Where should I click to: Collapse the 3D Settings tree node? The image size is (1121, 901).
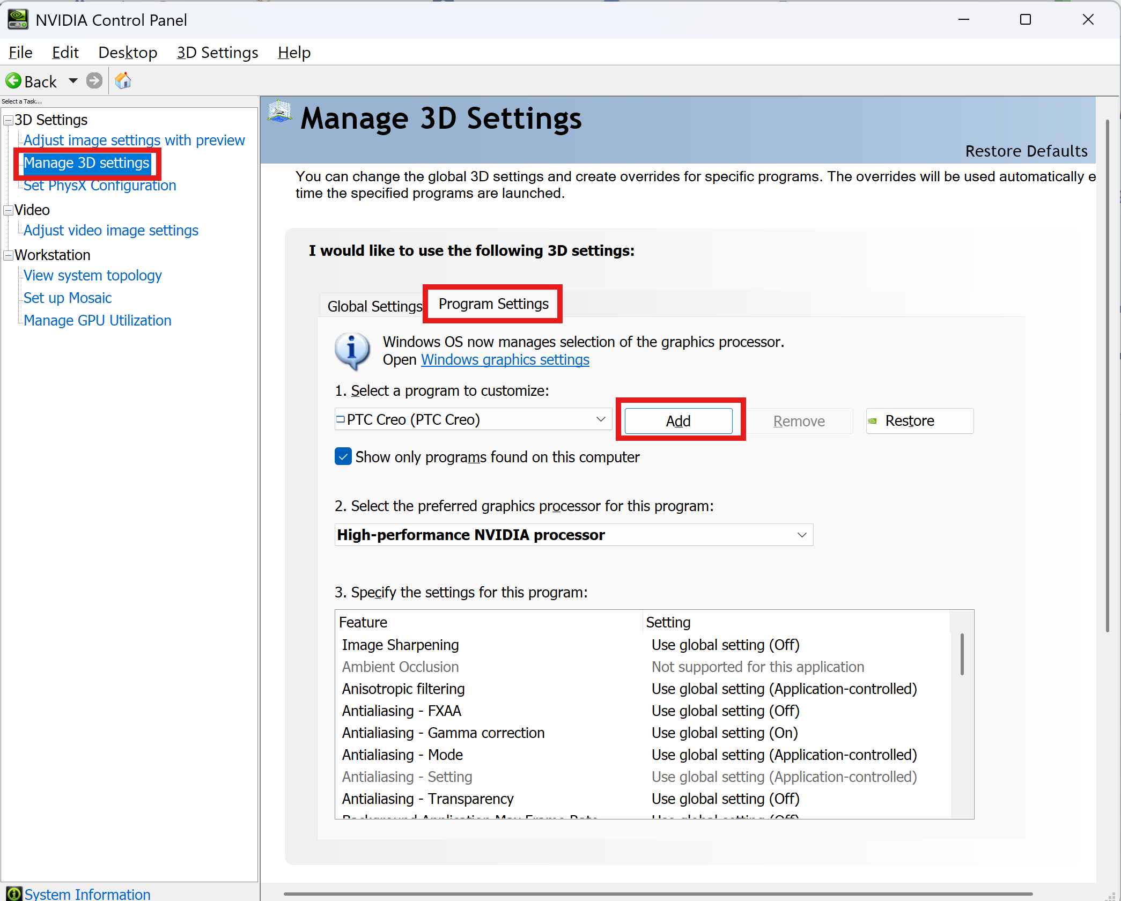pyautogui.click(x=8, y=120)
